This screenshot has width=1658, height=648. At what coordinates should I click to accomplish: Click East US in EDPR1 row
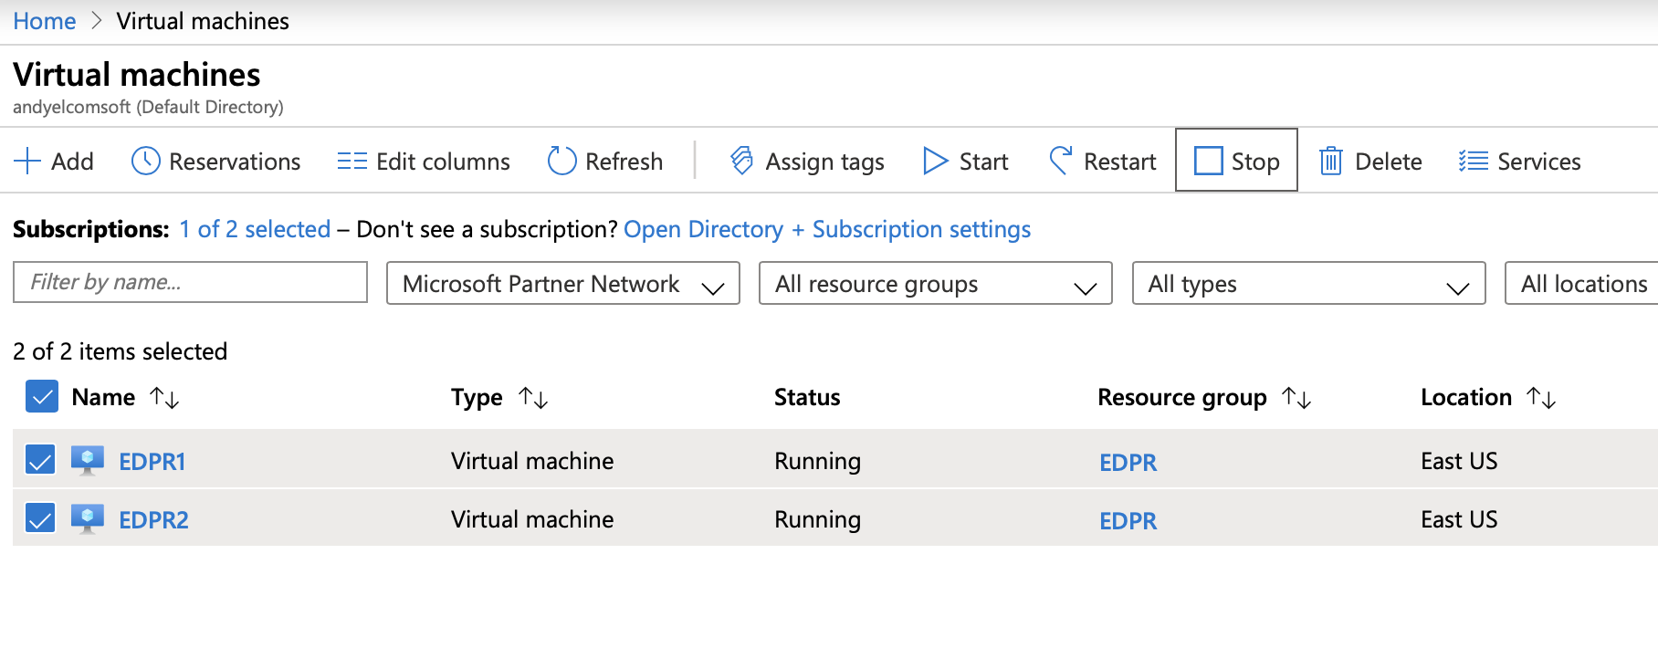click(x=1459, y=461)
